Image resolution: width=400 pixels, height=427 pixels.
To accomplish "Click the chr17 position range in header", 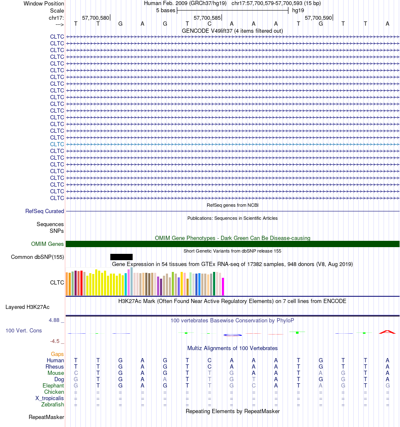I will pyautogui.click(x=276, y=3).
